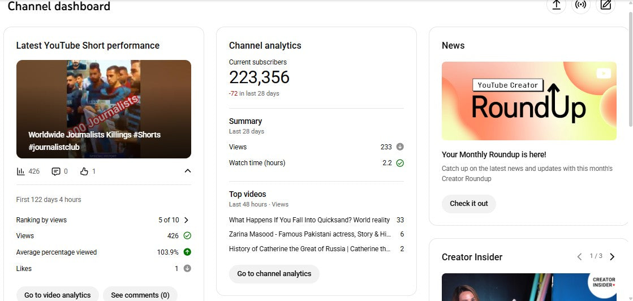633x301 pixels.
Task: Open Go to video analytics
Action: pyautogui.click(x=57, y=295)
